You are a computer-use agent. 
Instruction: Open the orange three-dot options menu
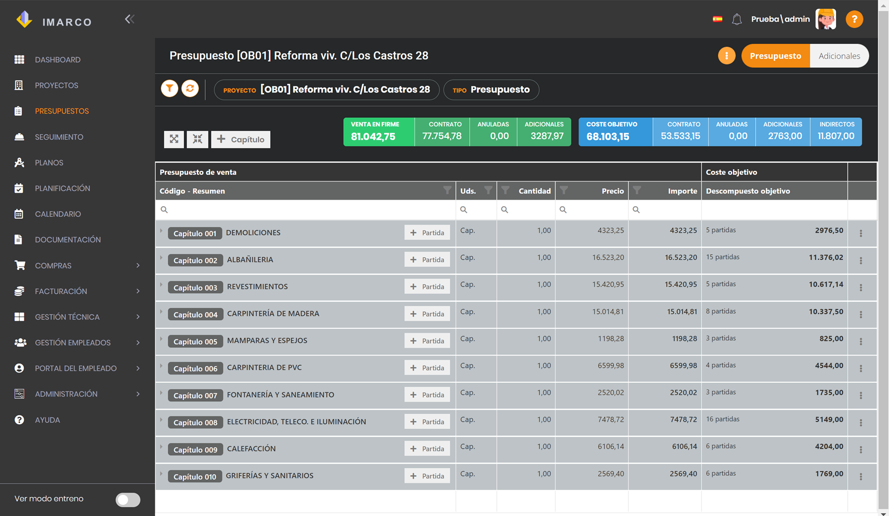click(x=726, y=56)
